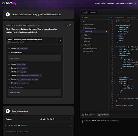This screenshot has width=138, height=136.
Task: Collapse the React Dashboard artifact steps chevron
Action: (60, 41)
